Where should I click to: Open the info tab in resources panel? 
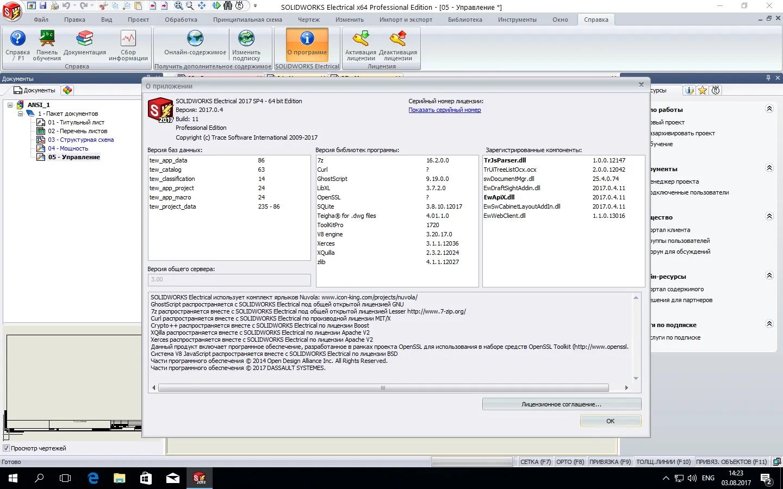pyautogui.click(x=689, y=90)
